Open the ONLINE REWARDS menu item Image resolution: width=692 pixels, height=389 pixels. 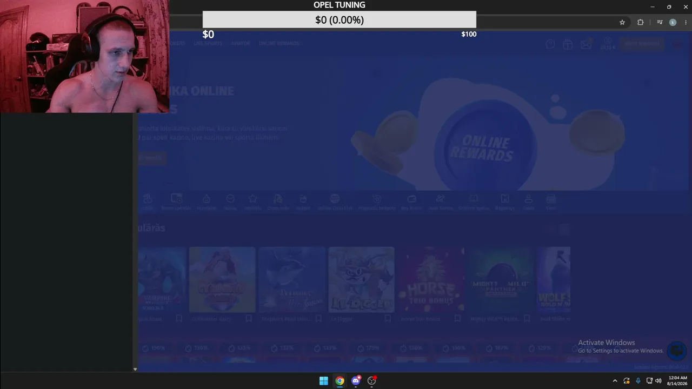[x=279, y=43]
